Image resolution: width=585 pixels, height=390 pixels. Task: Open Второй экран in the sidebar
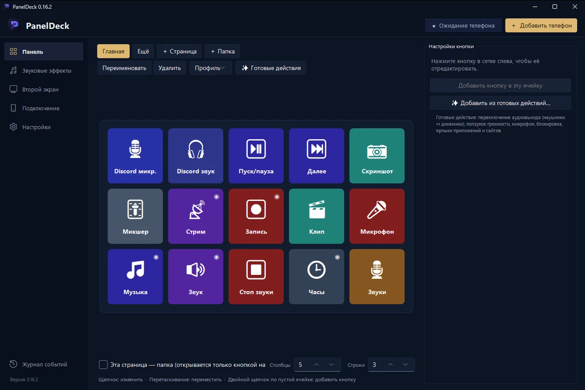click(44, 89)
